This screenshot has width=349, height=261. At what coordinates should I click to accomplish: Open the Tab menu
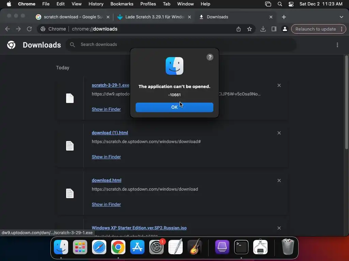(x=166, y=4)
